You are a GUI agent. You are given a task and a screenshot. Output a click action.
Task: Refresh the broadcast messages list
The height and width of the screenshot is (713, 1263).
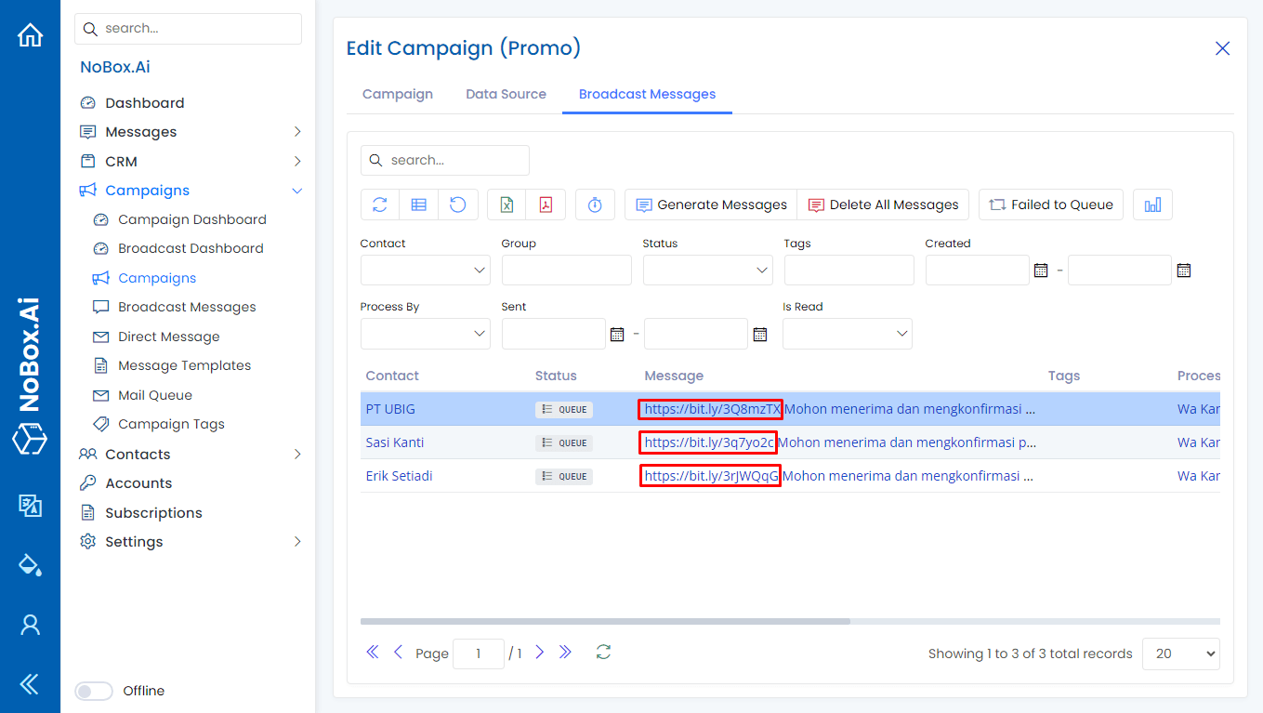pyautogui.click(x=379, y=204)
